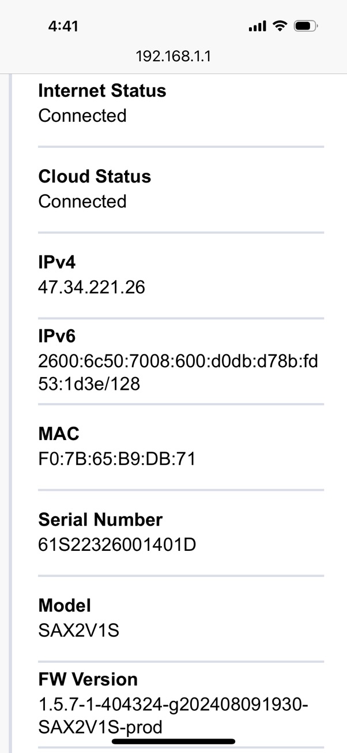Screen dimensions: 347x753
Task: Tap the Connected value under Internet Status
Action: [x=82, y=115]
